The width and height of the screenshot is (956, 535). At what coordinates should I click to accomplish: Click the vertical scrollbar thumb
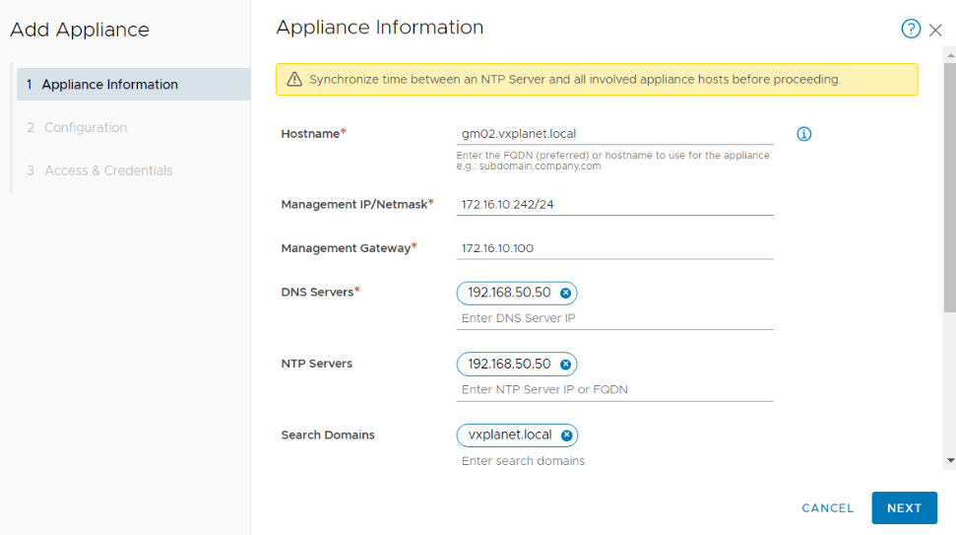(x=949, y=187)
